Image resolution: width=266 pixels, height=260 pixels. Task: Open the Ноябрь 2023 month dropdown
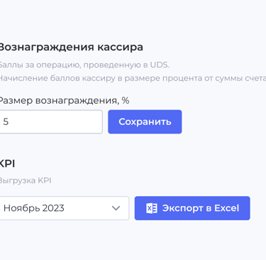[64, 208]
